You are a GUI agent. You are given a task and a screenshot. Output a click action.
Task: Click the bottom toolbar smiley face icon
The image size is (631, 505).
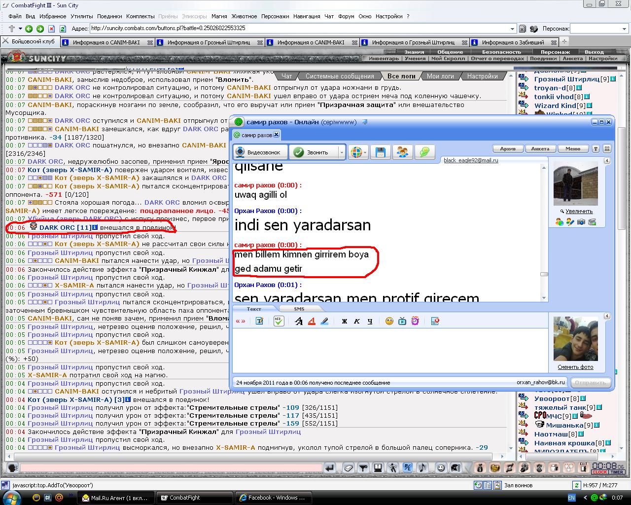441,468
